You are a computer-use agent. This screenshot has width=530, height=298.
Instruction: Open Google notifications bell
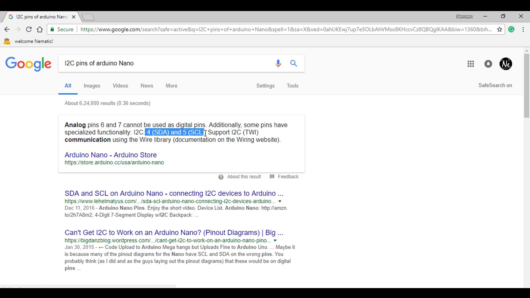[x=488, y=64]
